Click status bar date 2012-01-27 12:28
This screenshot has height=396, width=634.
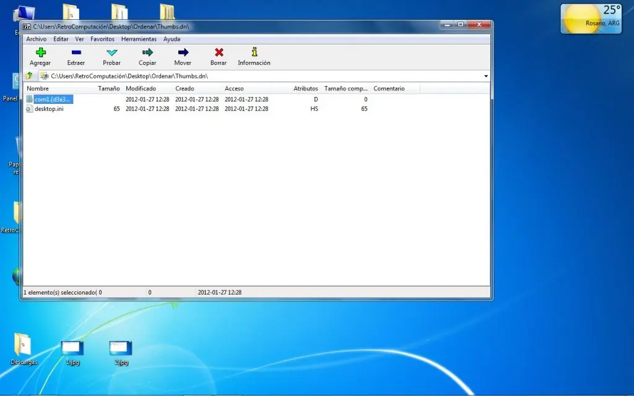tap(220, 292)
